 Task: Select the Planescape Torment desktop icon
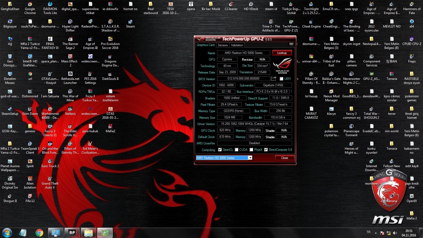[352, 130]
